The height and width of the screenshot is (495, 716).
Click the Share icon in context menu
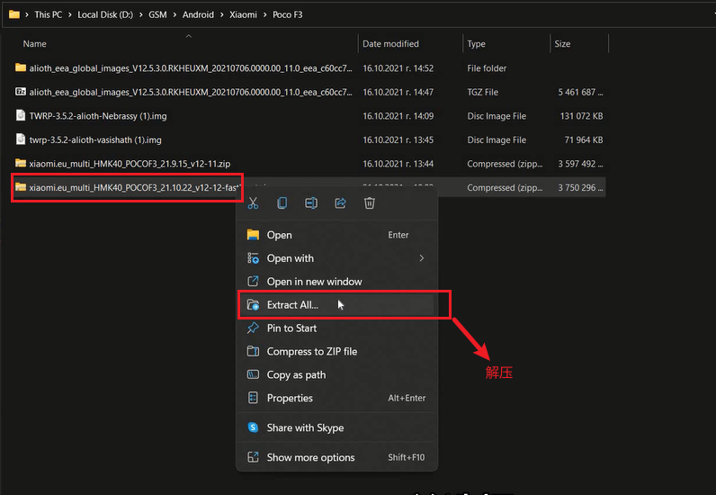point(340,202)
